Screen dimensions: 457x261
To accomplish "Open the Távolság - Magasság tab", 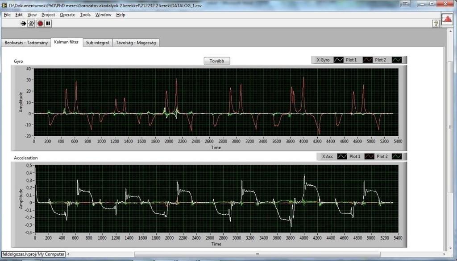I will click(x=136, y=43).
